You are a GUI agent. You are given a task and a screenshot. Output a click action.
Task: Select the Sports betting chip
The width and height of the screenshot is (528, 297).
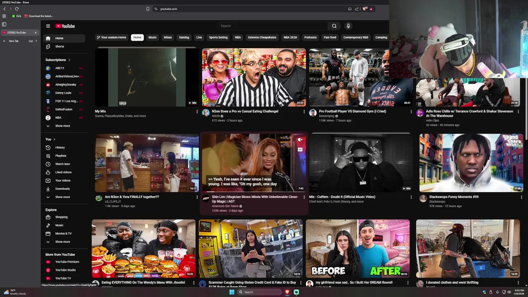218,37
